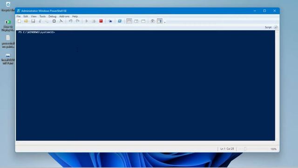Show Script Pane Right layout icon
298x168 pixels.
coord(136,21)
